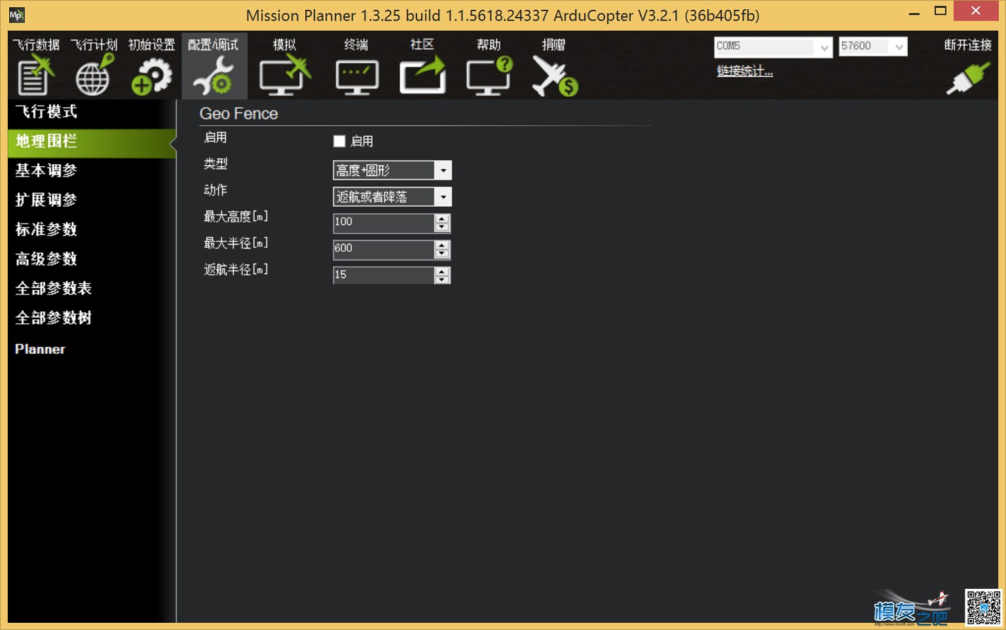This screenshot has height=630, width=1006.
Task: Click the 最大高度 input field showing 100
Action: (x=384, y=223)
